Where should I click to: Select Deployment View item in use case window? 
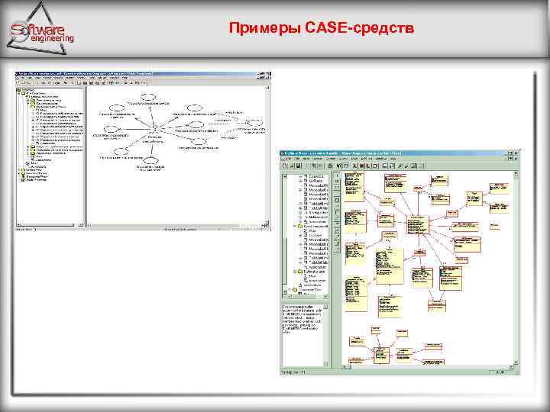pyautogui.click(x=34, y=177)
